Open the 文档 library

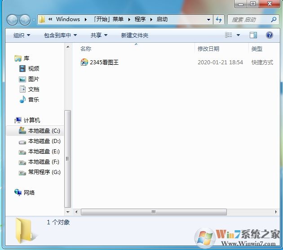pos(34,89)
